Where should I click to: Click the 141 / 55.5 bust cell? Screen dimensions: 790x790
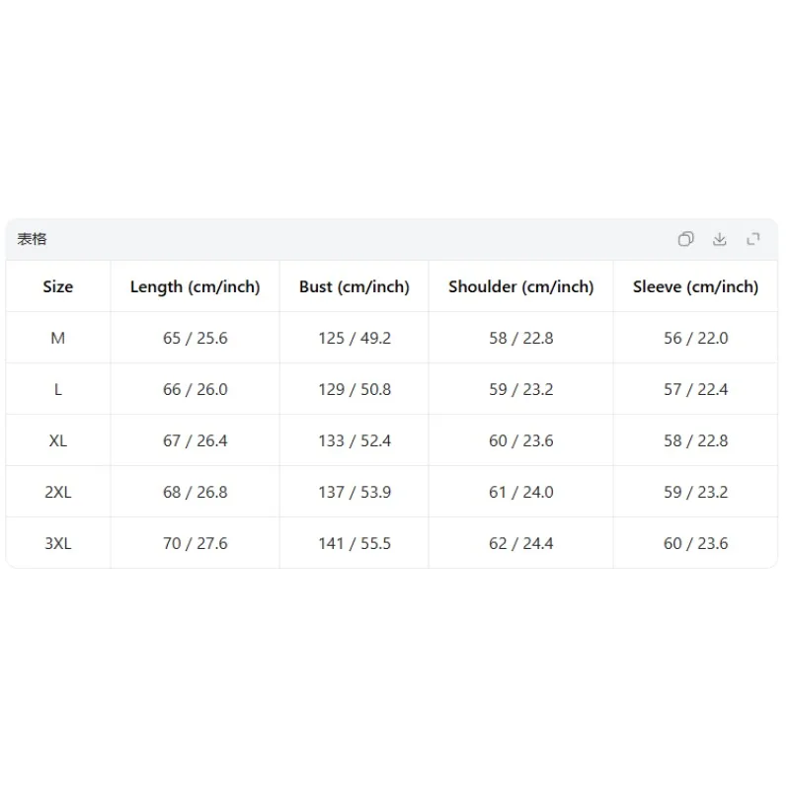coord(355,544)
